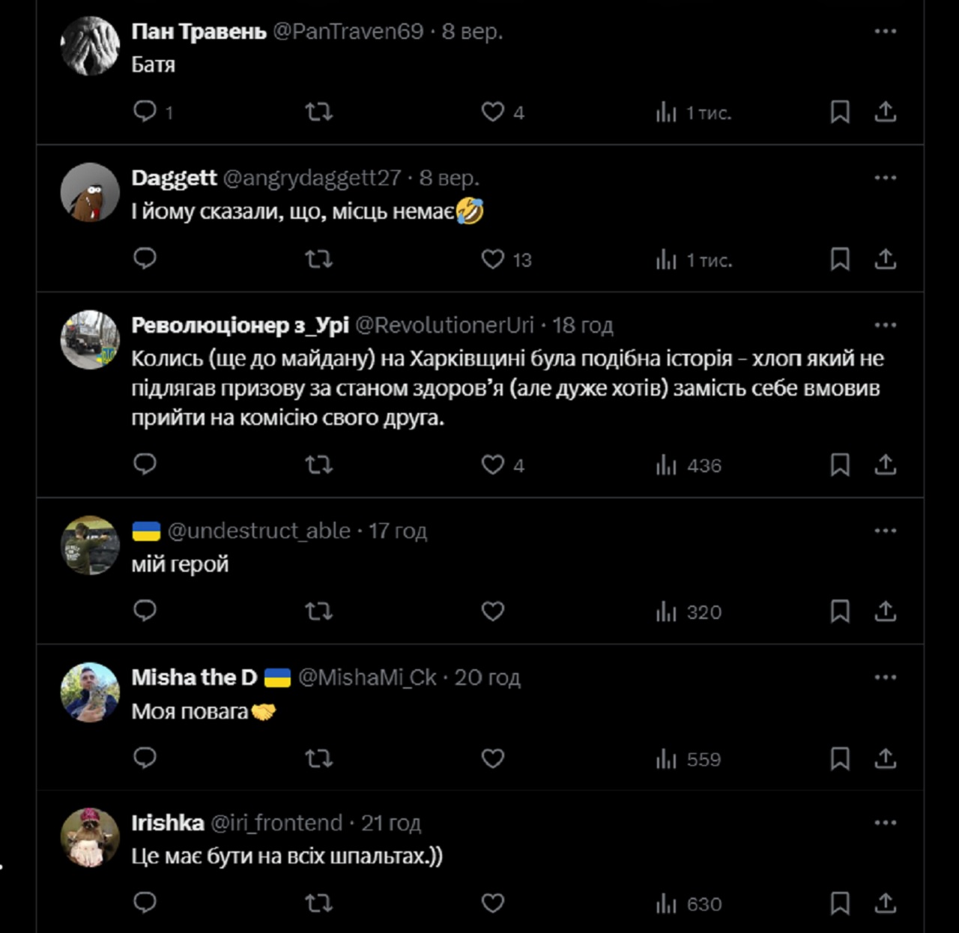Reply to Пан Травень's tweet
959x933 pixels.
click(145, 112)
